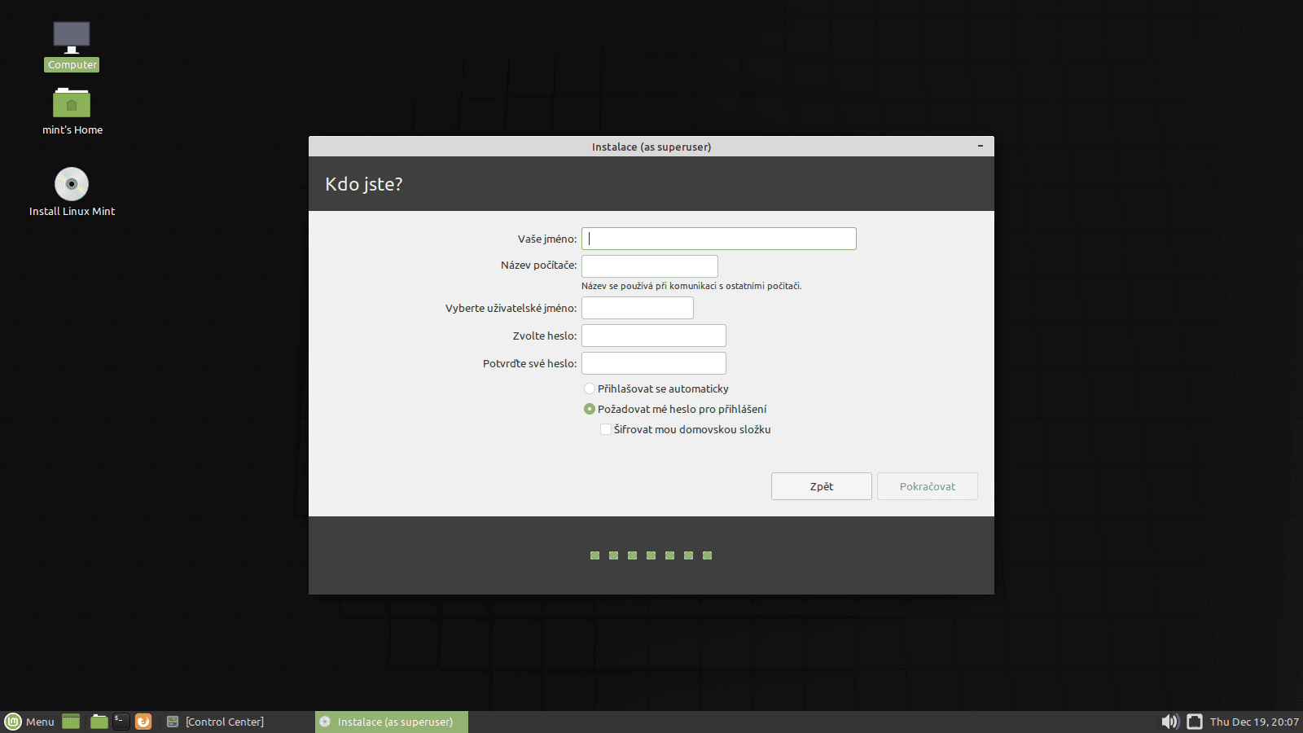Open the terminal from the taskbar

[121, 722]
